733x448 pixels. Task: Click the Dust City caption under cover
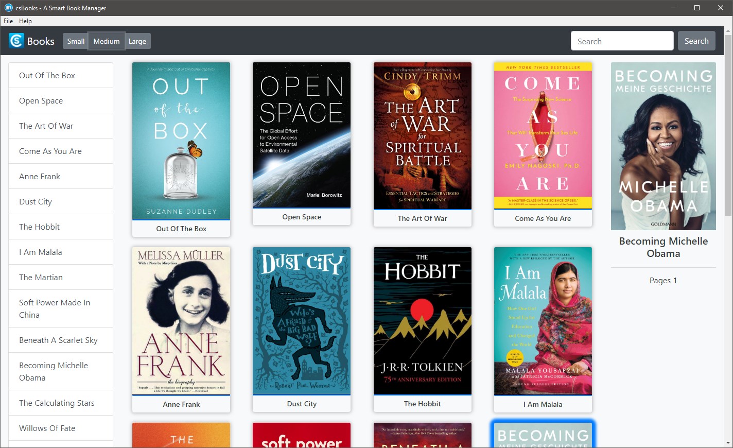(x=302, y=404)
